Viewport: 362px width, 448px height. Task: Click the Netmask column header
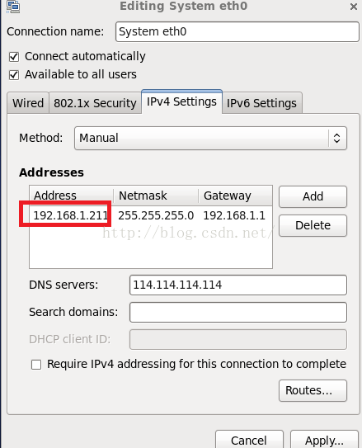[x=156, y=196]
